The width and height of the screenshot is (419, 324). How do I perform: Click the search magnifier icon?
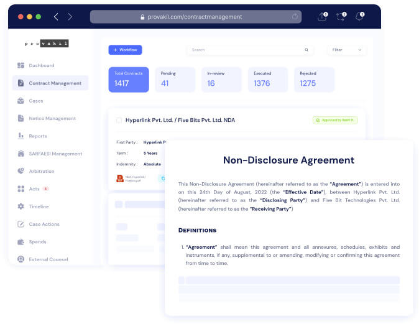[306, 50]
